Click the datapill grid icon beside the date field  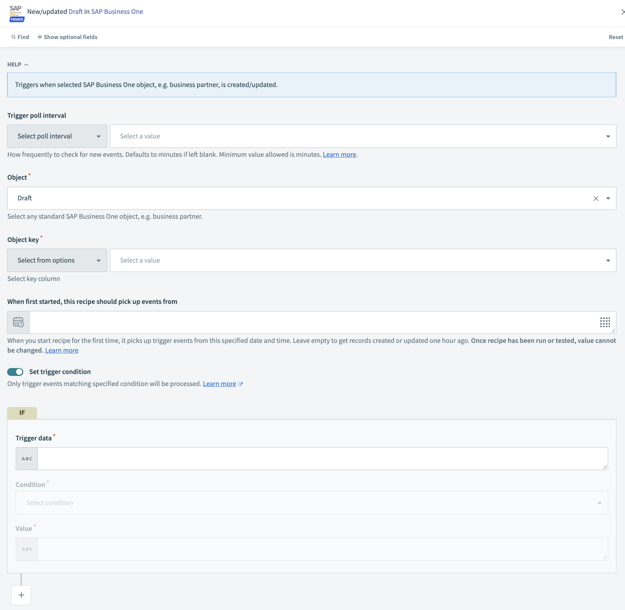(605, 322)
